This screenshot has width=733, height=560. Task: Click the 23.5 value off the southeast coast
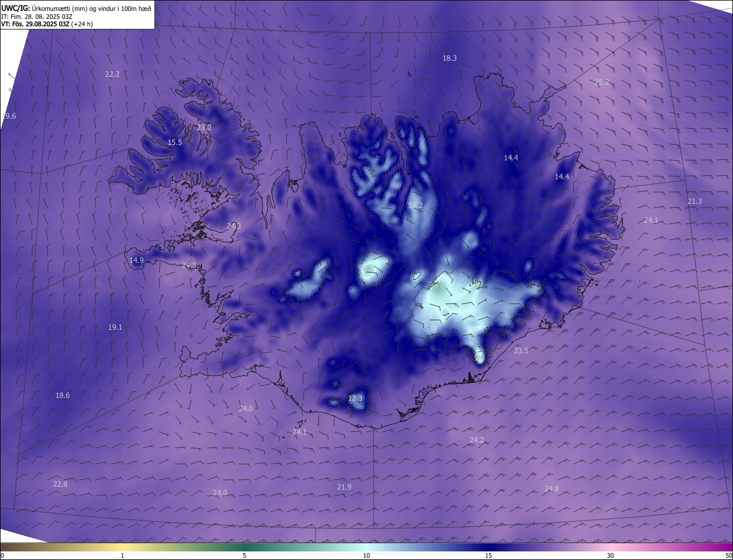click(x=521, y=350)
